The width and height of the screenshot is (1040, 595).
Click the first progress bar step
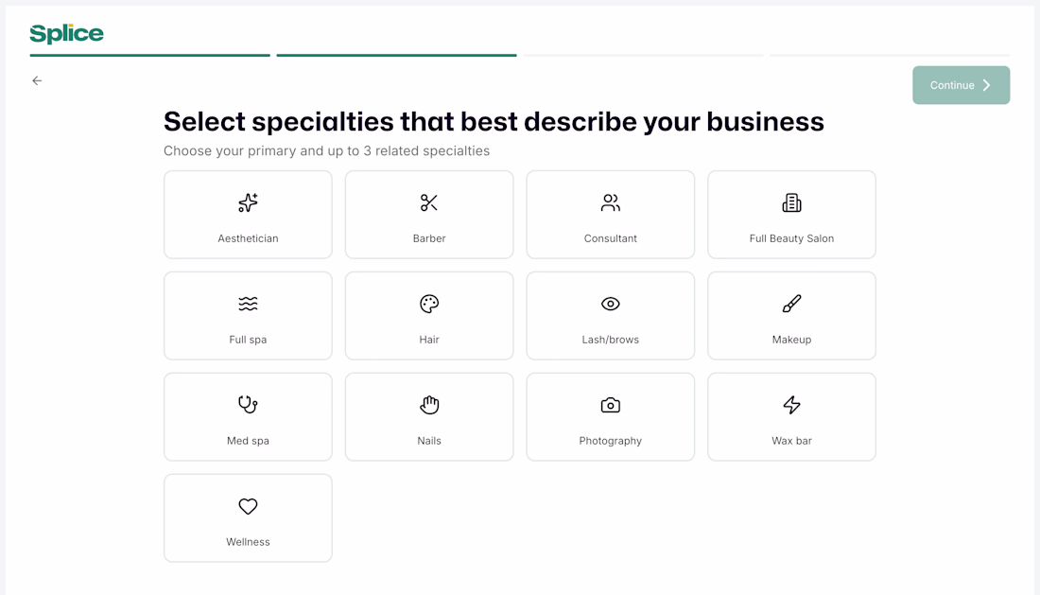149,55
